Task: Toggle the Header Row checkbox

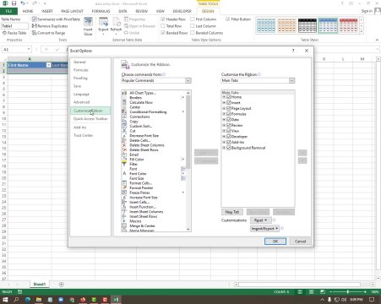Action: (x=163, y=19)
